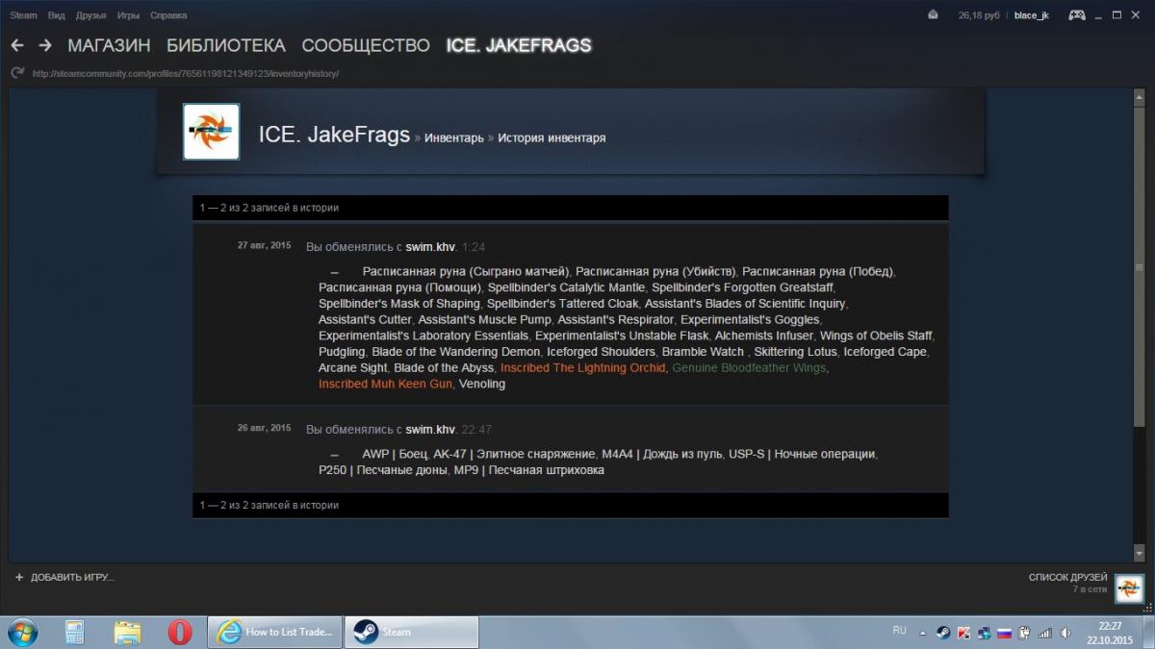1155x649 pixels.
Task: Click Blade of the Wandering Demon item
Action: [x=455, y=352]
